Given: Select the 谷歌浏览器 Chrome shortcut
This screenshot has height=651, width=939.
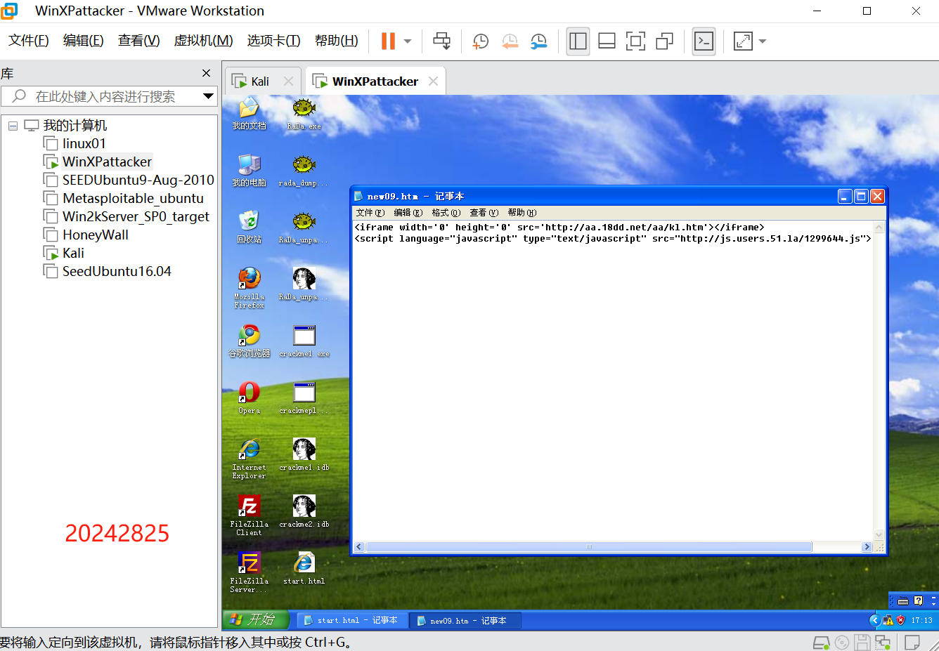Looking at the screenshot, I should (x=250, y=341).
